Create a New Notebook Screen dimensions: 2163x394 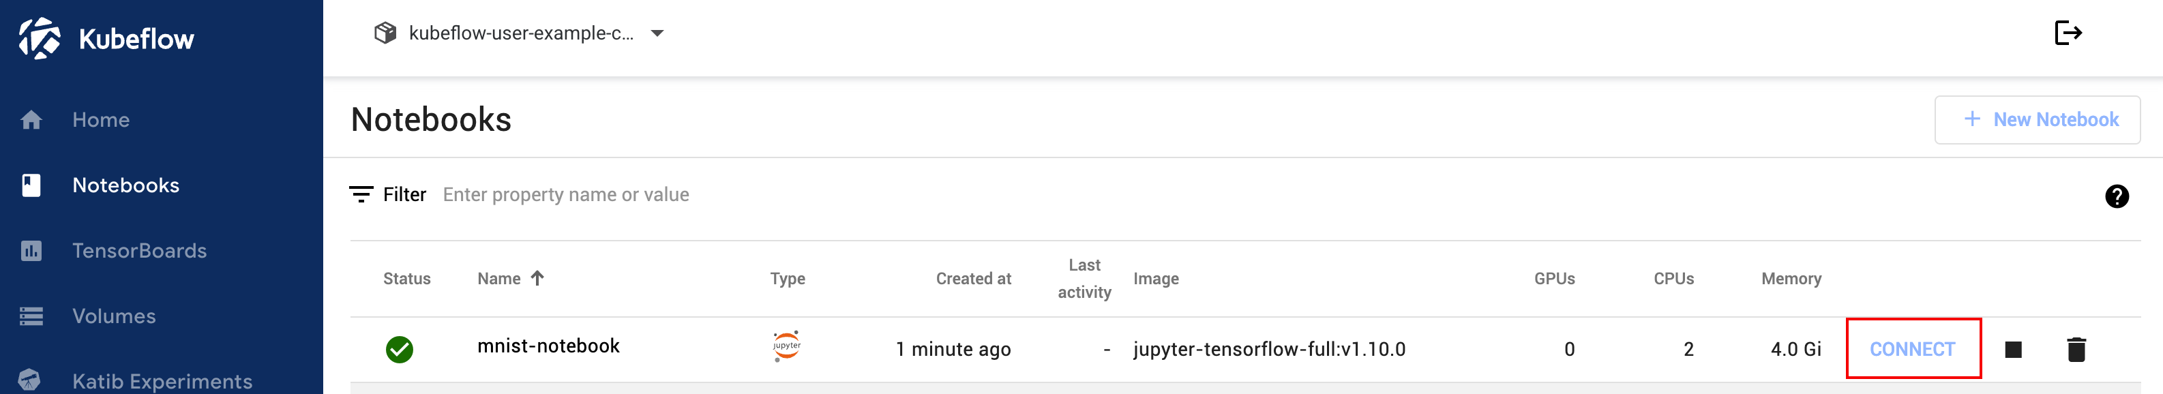click(x=2037, y=119)
